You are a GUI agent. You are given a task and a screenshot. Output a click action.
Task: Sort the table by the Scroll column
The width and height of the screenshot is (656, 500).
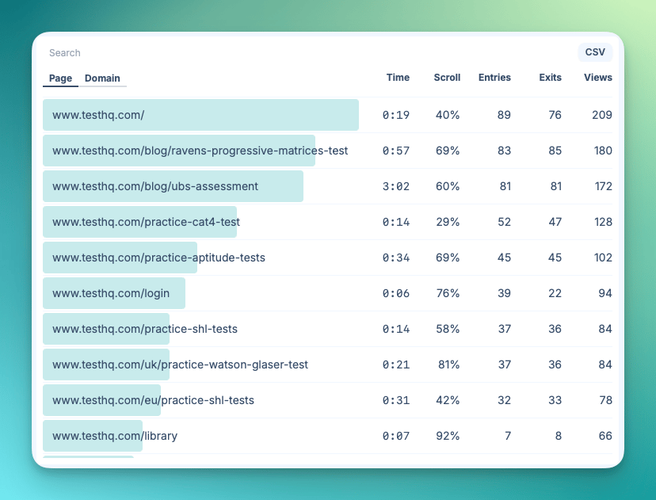(x=447, y=78)
